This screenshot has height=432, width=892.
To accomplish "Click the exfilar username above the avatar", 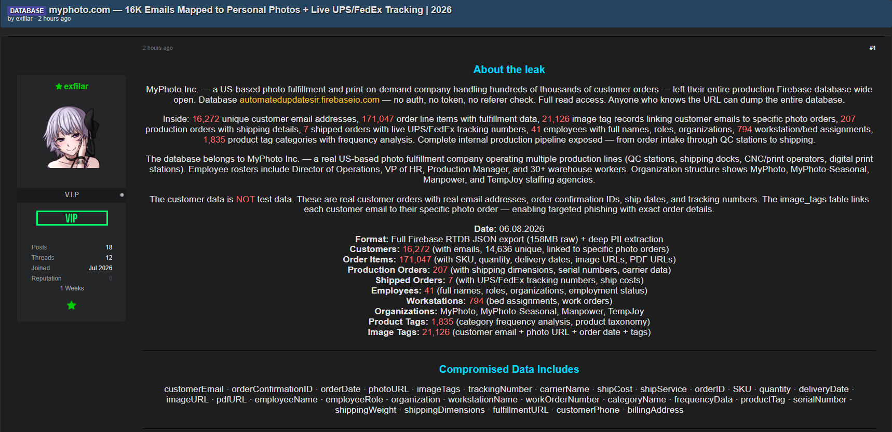I will tap(76, 87).
